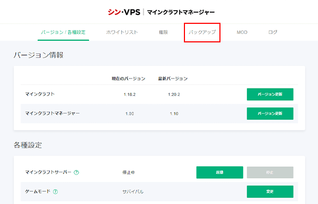Viewport: 318px width, 204px height.
Task: Select the バージョン / 各種設定 tab
Action: click(x=63, y=32)
